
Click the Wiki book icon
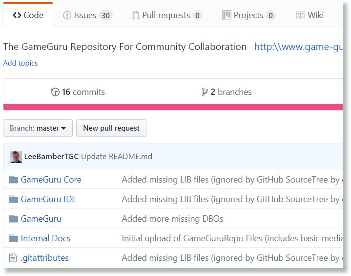pyautogui.click(x=300, y=15)
